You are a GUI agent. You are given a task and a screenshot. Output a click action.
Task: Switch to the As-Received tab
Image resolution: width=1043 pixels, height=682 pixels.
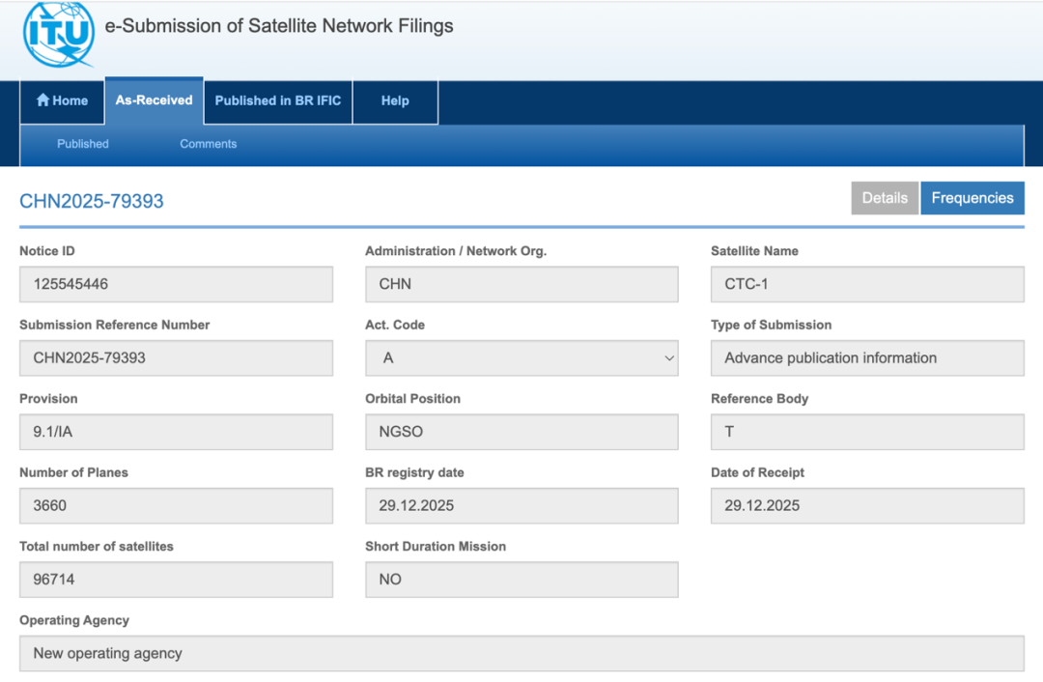(154, 100)
